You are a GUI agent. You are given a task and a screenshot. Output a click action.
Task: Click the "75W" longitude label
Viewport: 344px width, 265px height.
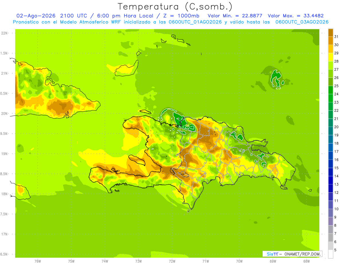71,261
